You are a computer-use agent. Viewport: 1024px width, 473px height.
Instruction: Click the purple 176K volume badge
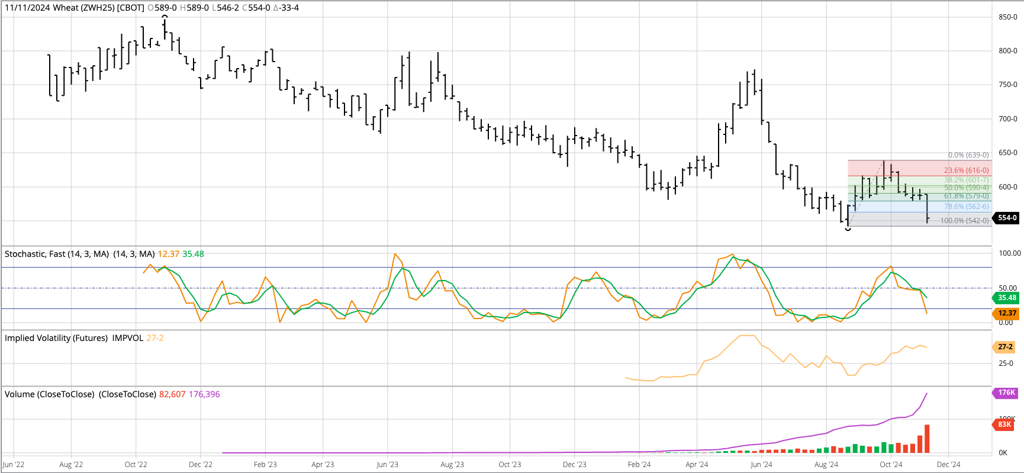1006,392
